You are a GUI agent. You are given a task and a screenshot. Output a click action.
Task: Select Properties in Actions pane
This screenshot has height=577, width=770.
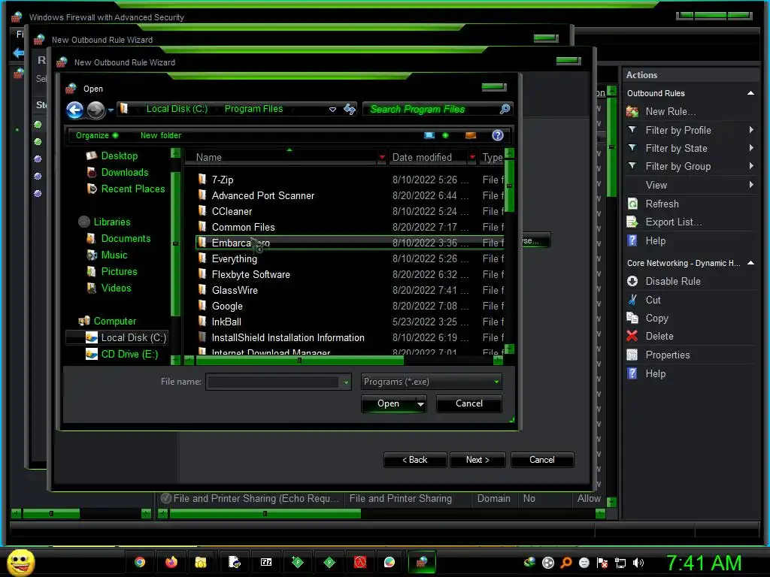668,355
